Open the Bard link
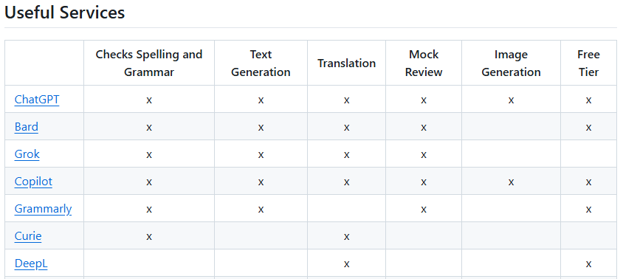 [27, 127]
